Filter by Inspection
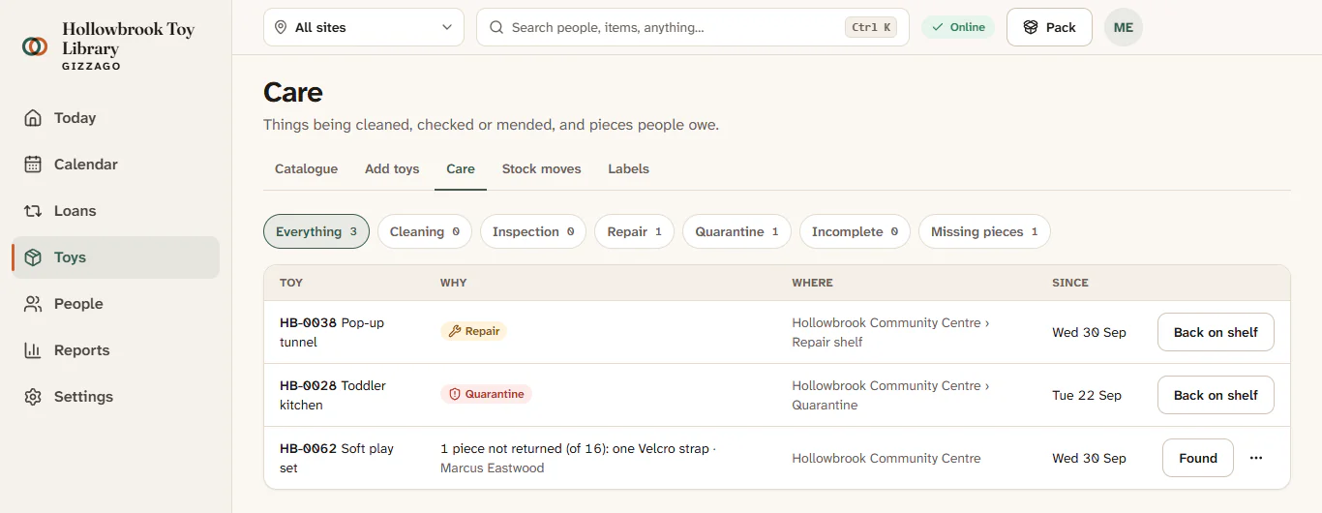1322x513 pixels. pos(533,231)
